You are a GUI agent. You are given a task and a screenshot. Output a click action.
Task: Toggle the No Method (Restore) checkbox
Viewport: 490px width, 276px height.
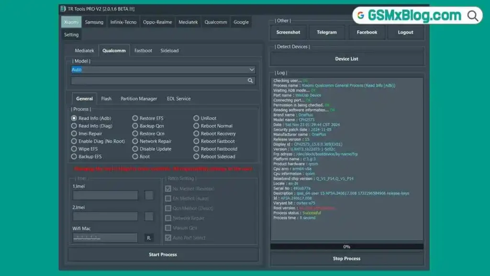(168, 189)
